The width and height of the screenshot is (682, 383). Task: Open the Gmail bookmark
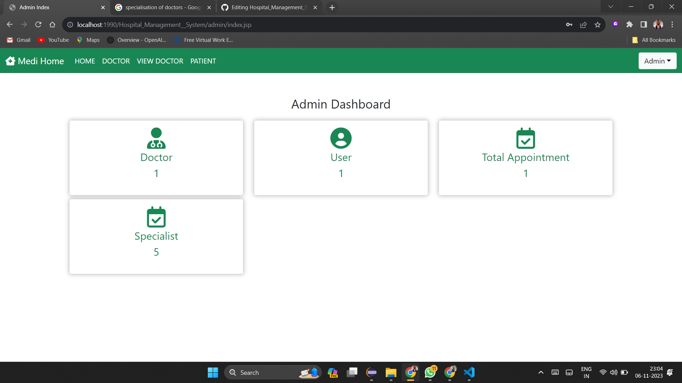tap(18, 40)
